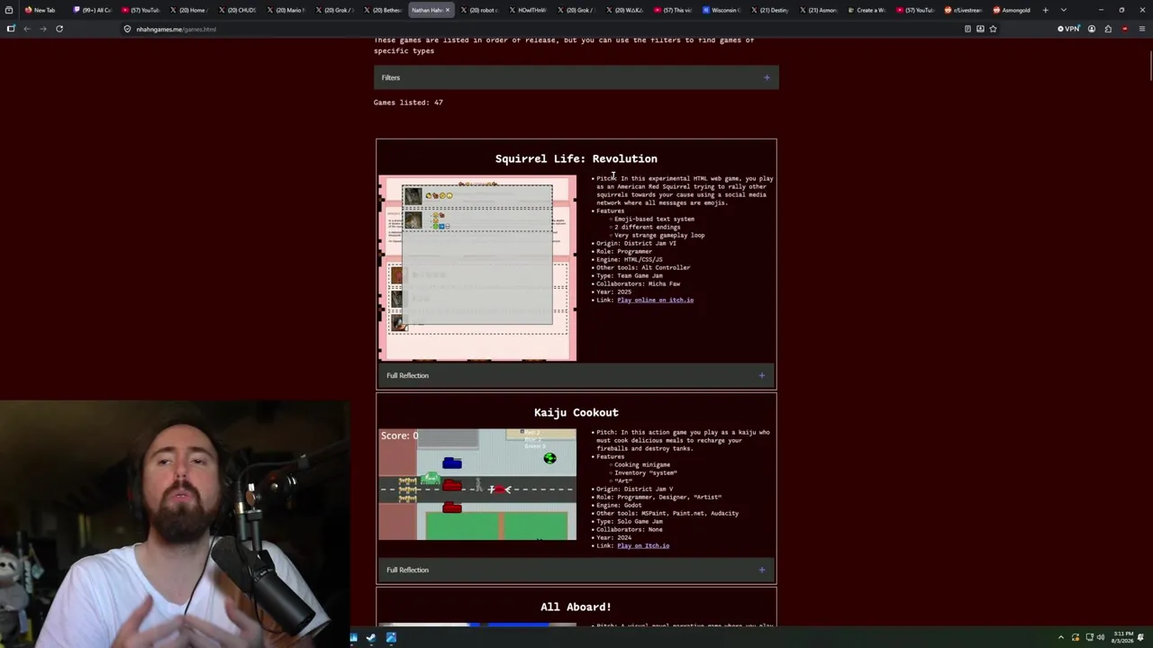1153x648 pixels.
Task: Open the browser account profile icon
Action: [1092, 29]
